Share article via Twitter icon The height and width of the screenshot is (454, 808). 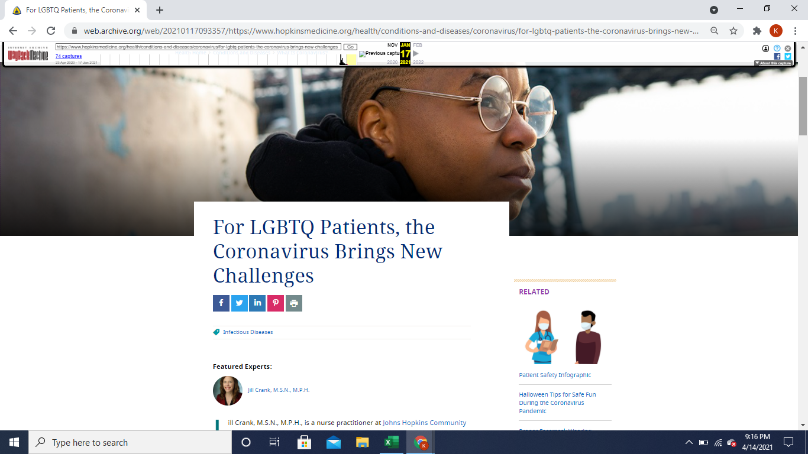(240, 303)
